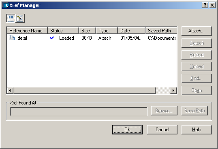
Task: Close the Xref Manager dialog
Action: (212, 5)
